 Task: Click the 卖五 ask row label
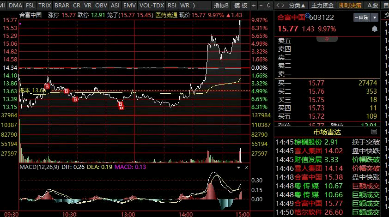click(284, 41)
